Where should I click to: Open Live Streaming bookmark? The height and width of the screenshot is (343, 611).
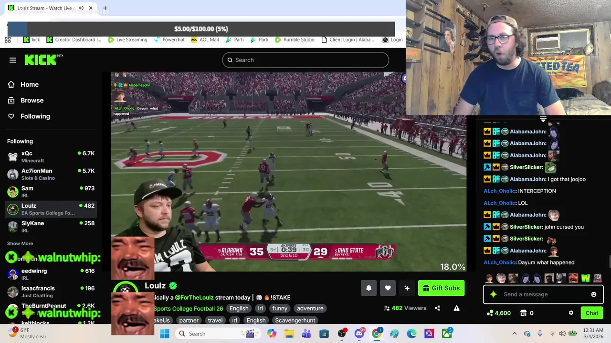(127, 40)
